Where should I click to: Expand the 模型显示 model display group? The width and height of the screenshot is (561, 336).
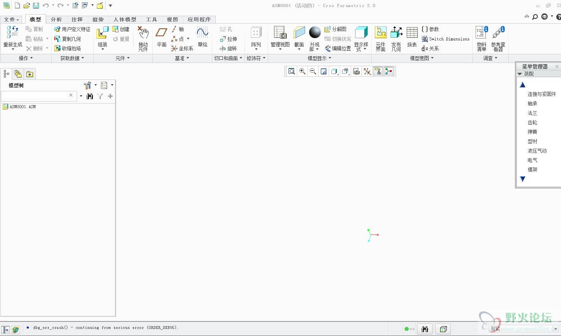click(320, 58)
